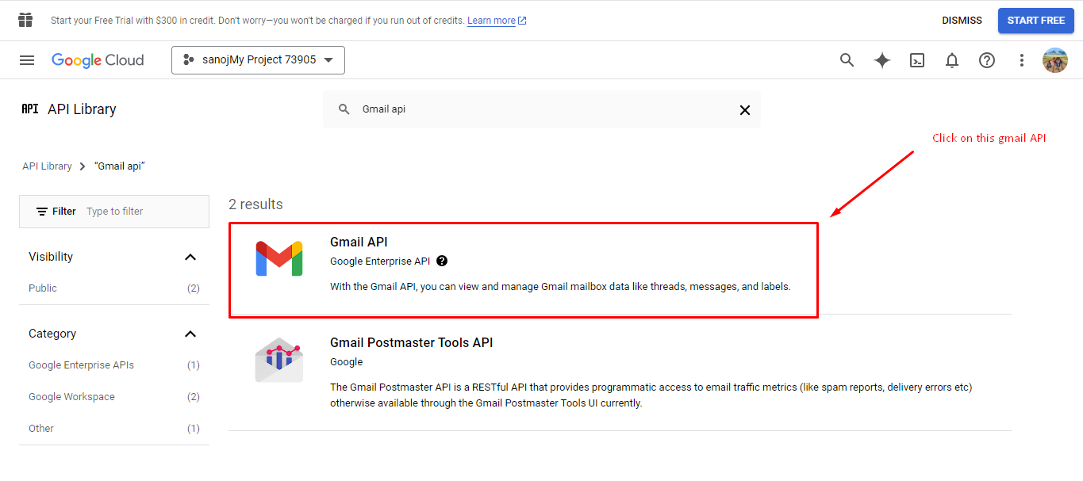Go to API Library breadcrumb

[x=47, y=166]
